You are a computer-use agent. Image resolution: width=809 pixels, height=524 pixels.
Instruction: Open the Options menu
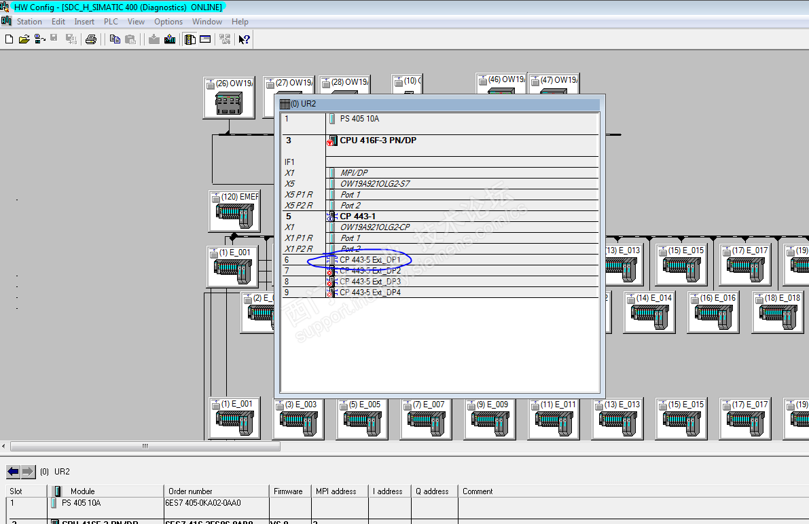coord(168,22)
